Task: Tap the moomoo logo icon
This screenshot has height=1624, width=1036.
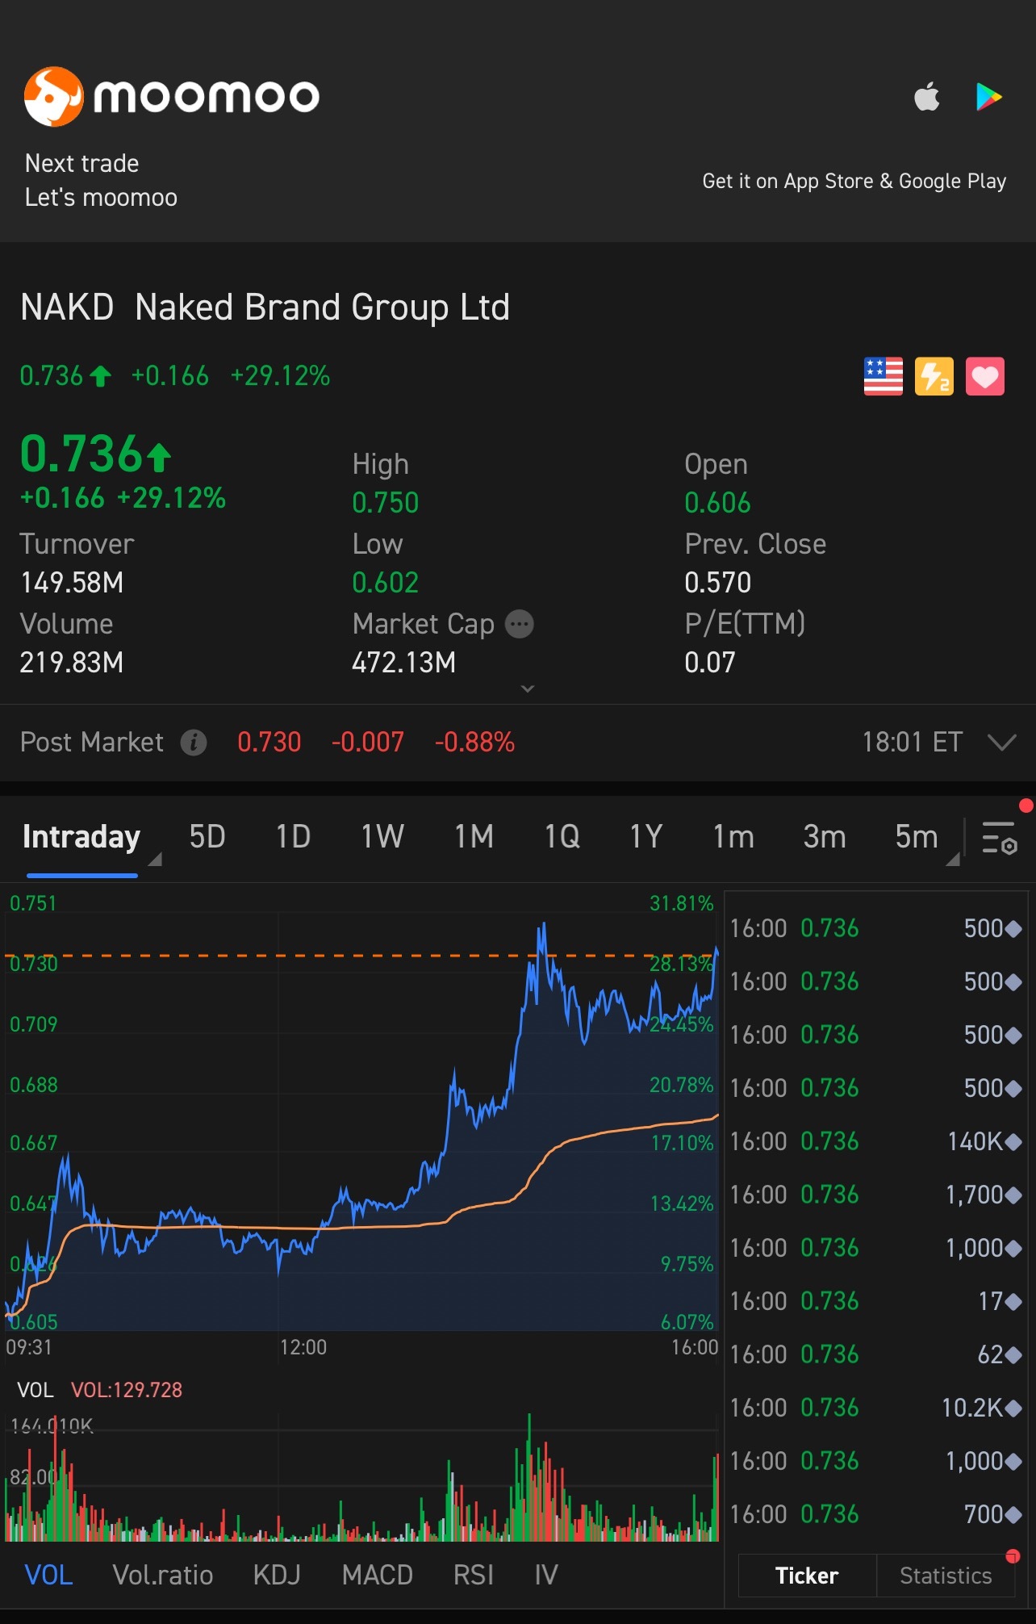Action: 53,97
